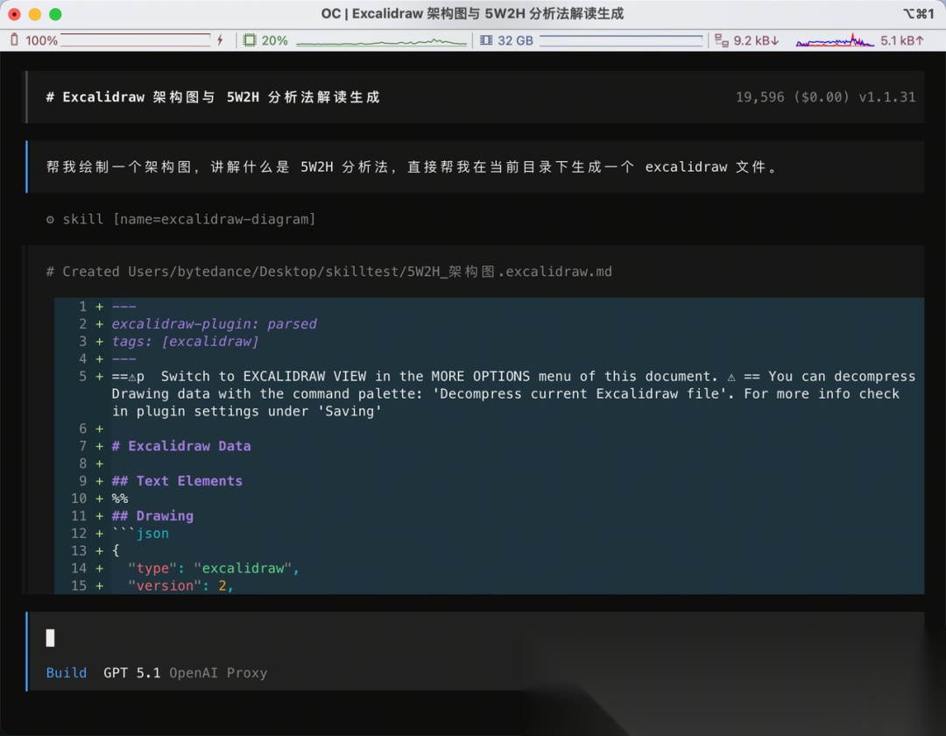
Task: Click line 2 excalidraw-plugin: parsed
Action: point(214,324)
